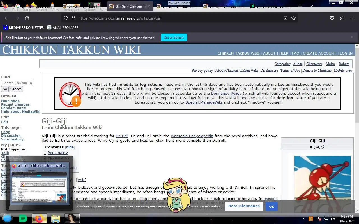Open the Donate to Miraheze link

[317, 71]
